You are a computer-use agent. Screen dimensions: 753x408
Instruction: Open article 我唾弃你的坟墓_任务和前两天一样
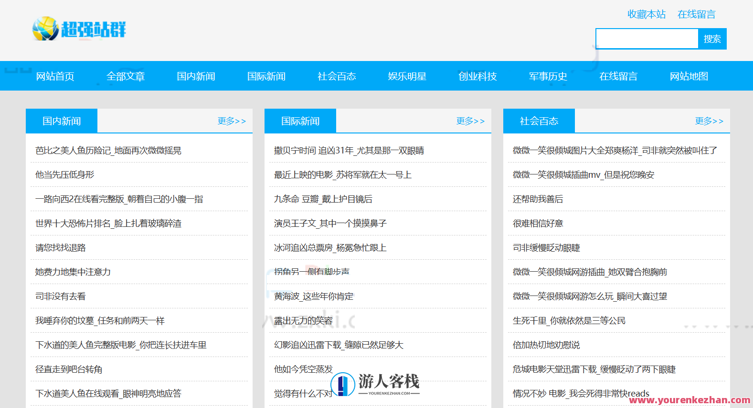100,321
